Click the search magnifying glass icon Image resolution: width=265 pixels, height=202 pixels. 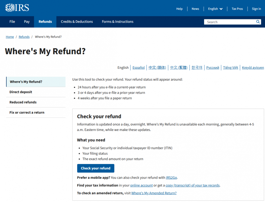(x=258, y=22)
